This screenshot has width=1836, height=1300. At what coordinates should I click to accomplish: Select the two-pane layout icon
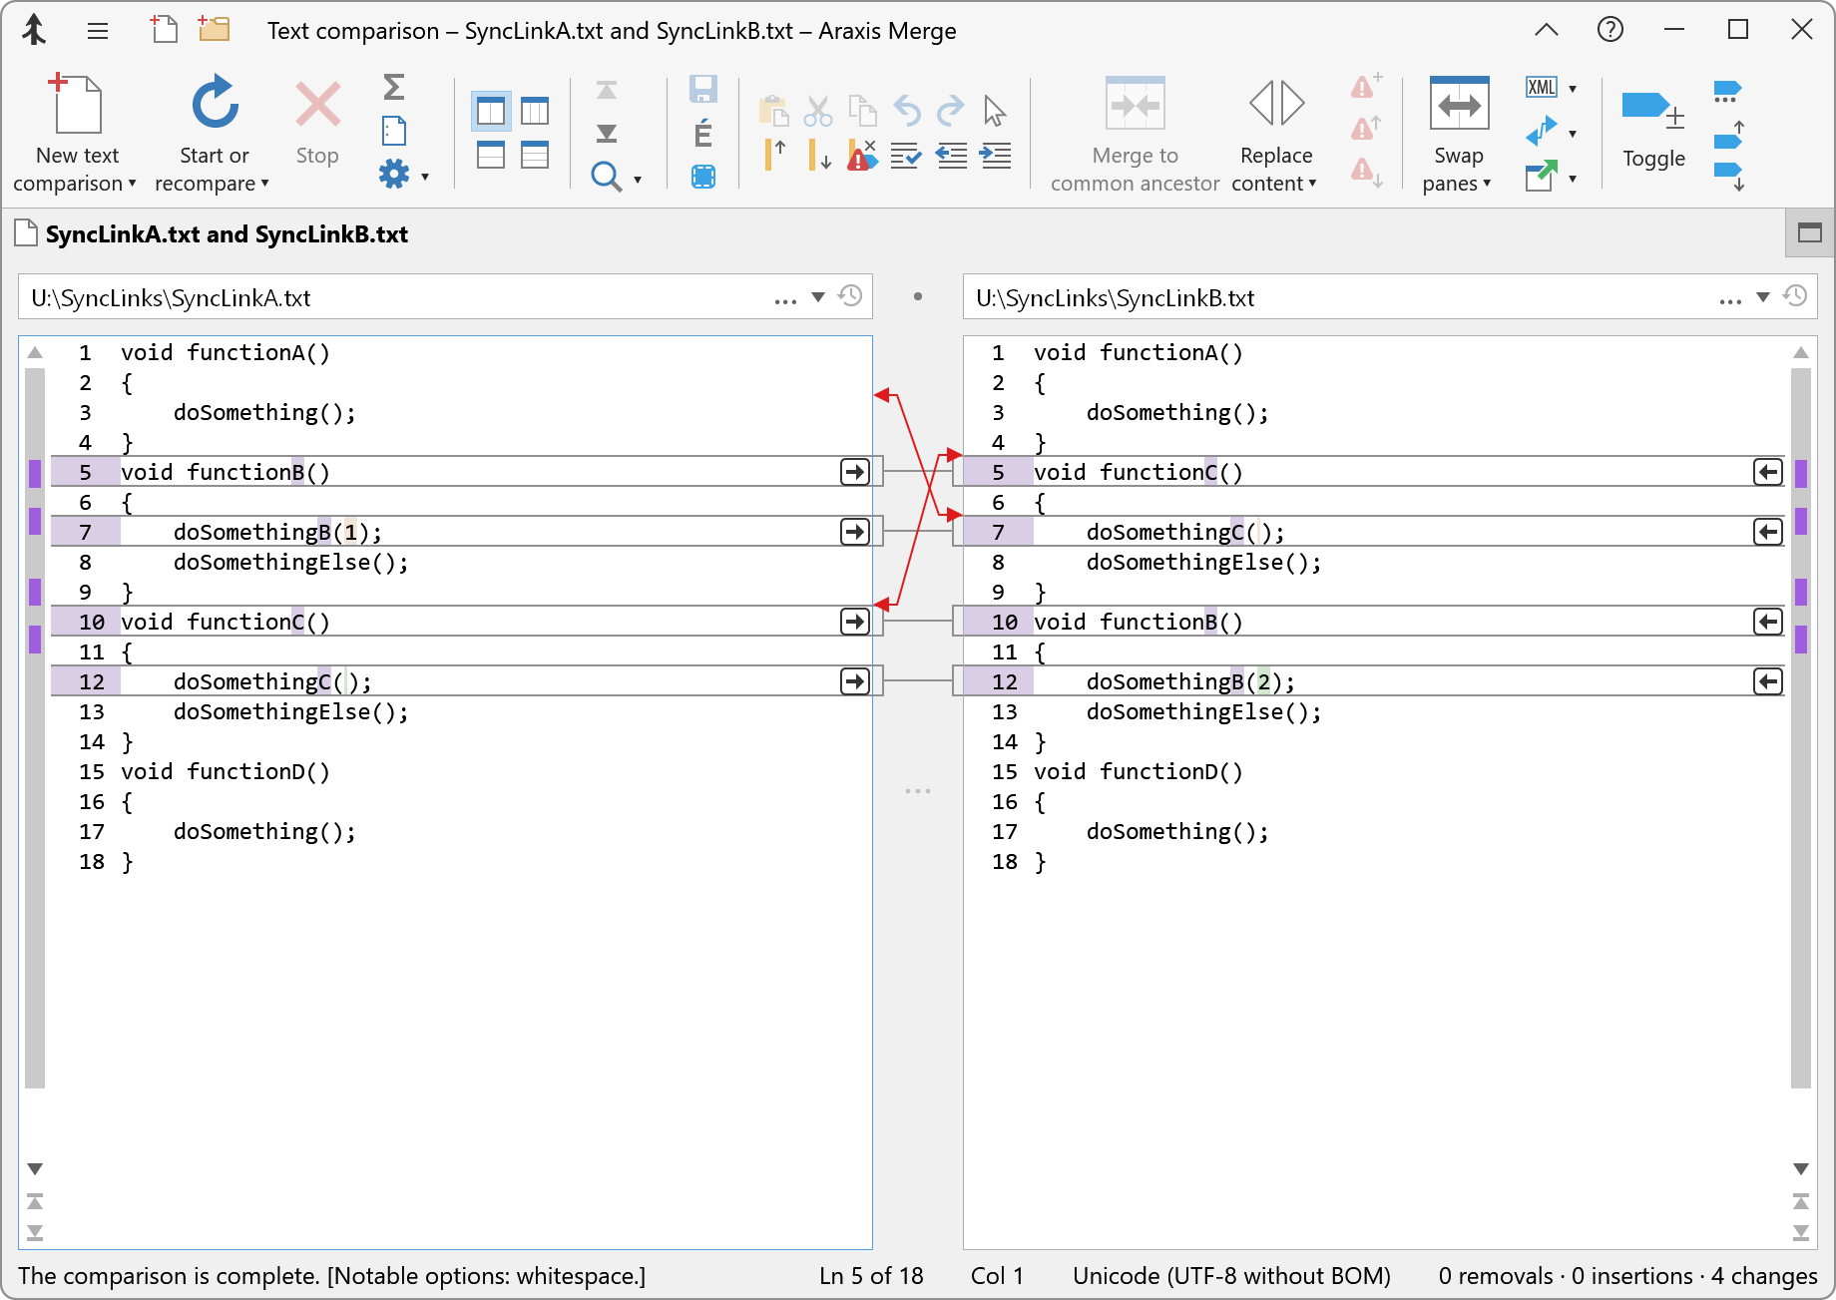coord(490,111)
